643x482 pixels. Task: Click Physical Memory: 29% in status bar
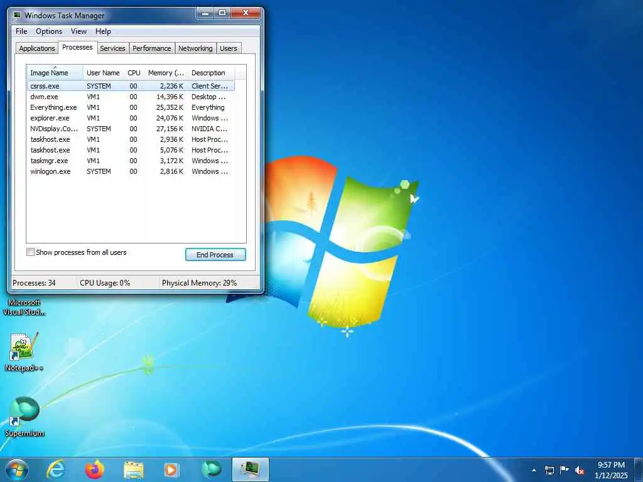tap(199, 283)
